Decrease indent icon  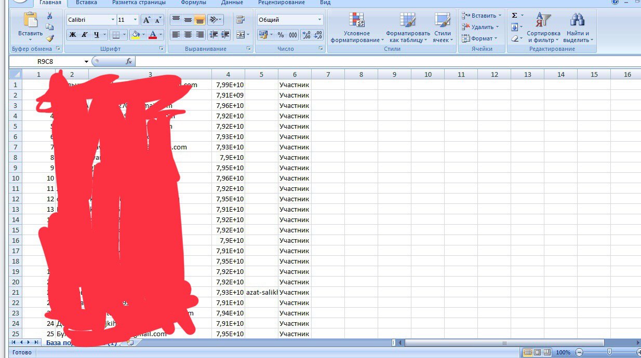(213, 35)
